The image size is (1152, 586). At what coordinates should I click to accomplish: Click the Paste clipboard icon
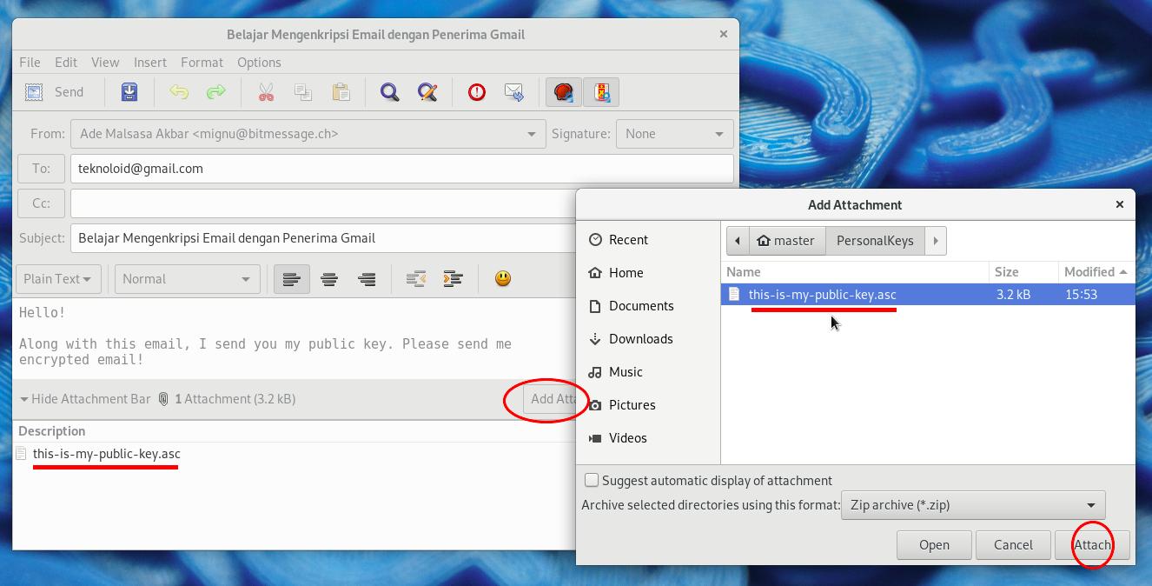341,92
